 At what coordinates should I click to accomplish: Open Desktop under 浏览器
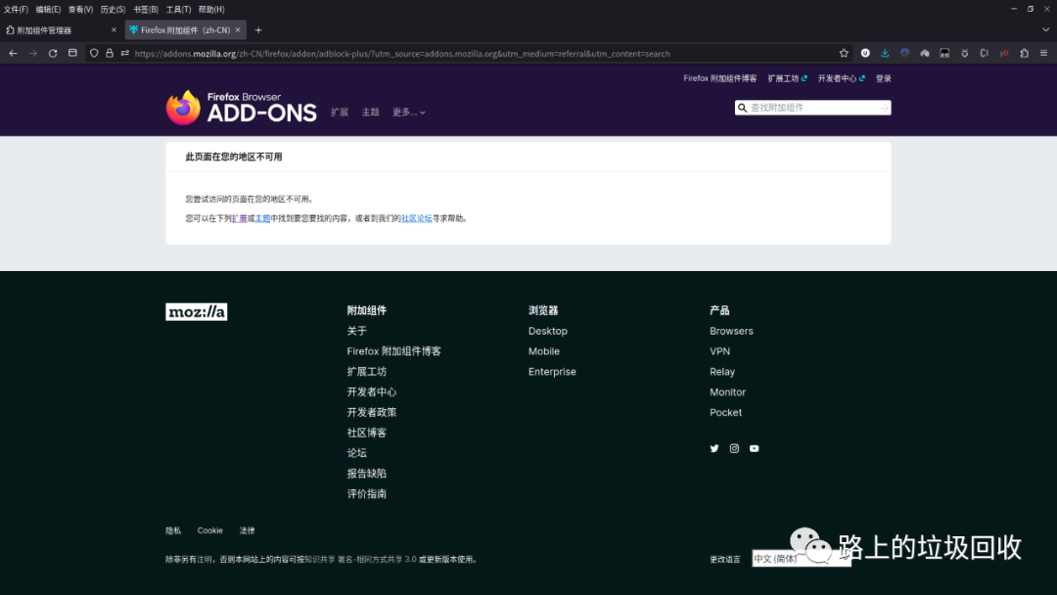coord(548,331)
